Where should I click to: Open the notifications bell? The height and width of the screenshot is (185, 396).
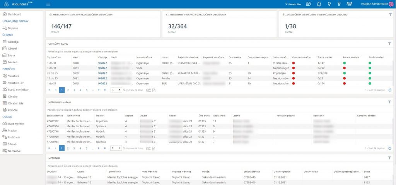pyautogui.click(x=319, y=4)
